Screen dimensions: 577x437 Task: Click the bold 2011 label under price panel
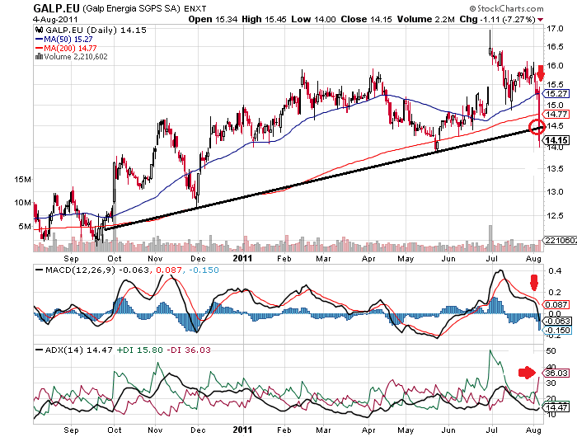coord(242,258)
